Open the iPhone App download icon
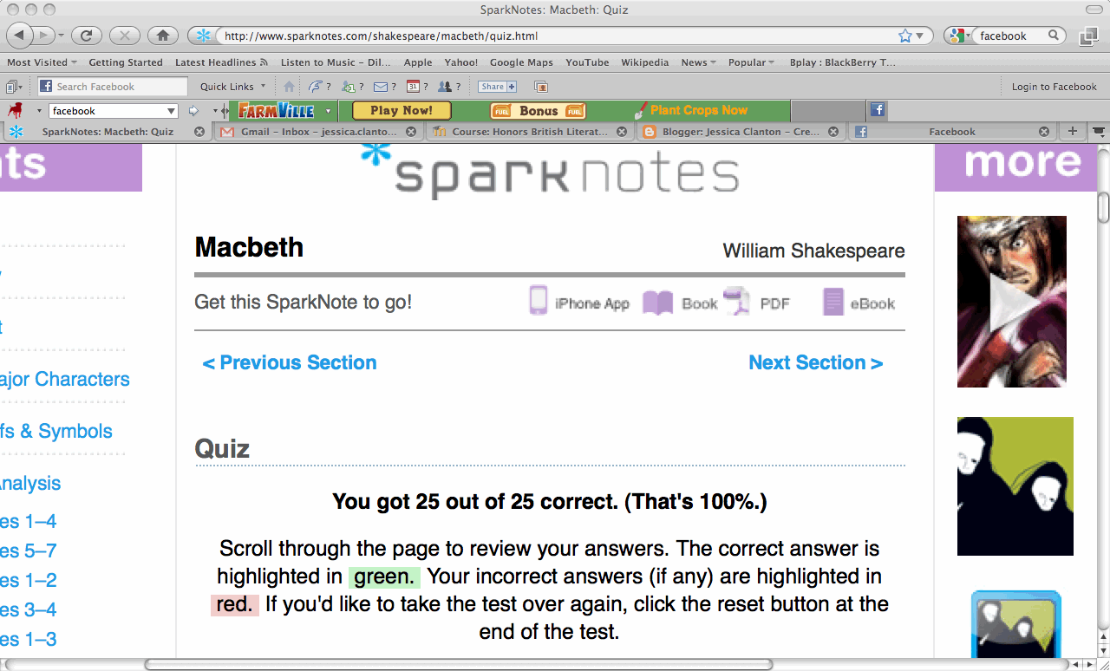The height and width of the screenshot is (671, 1110). (x=539, y=301)
